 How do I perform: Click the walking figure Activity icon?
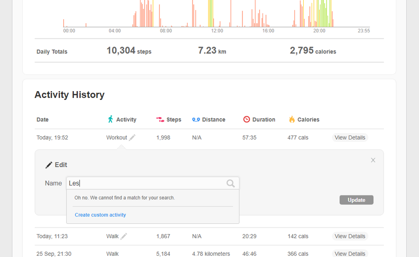[x=111, y=120]
